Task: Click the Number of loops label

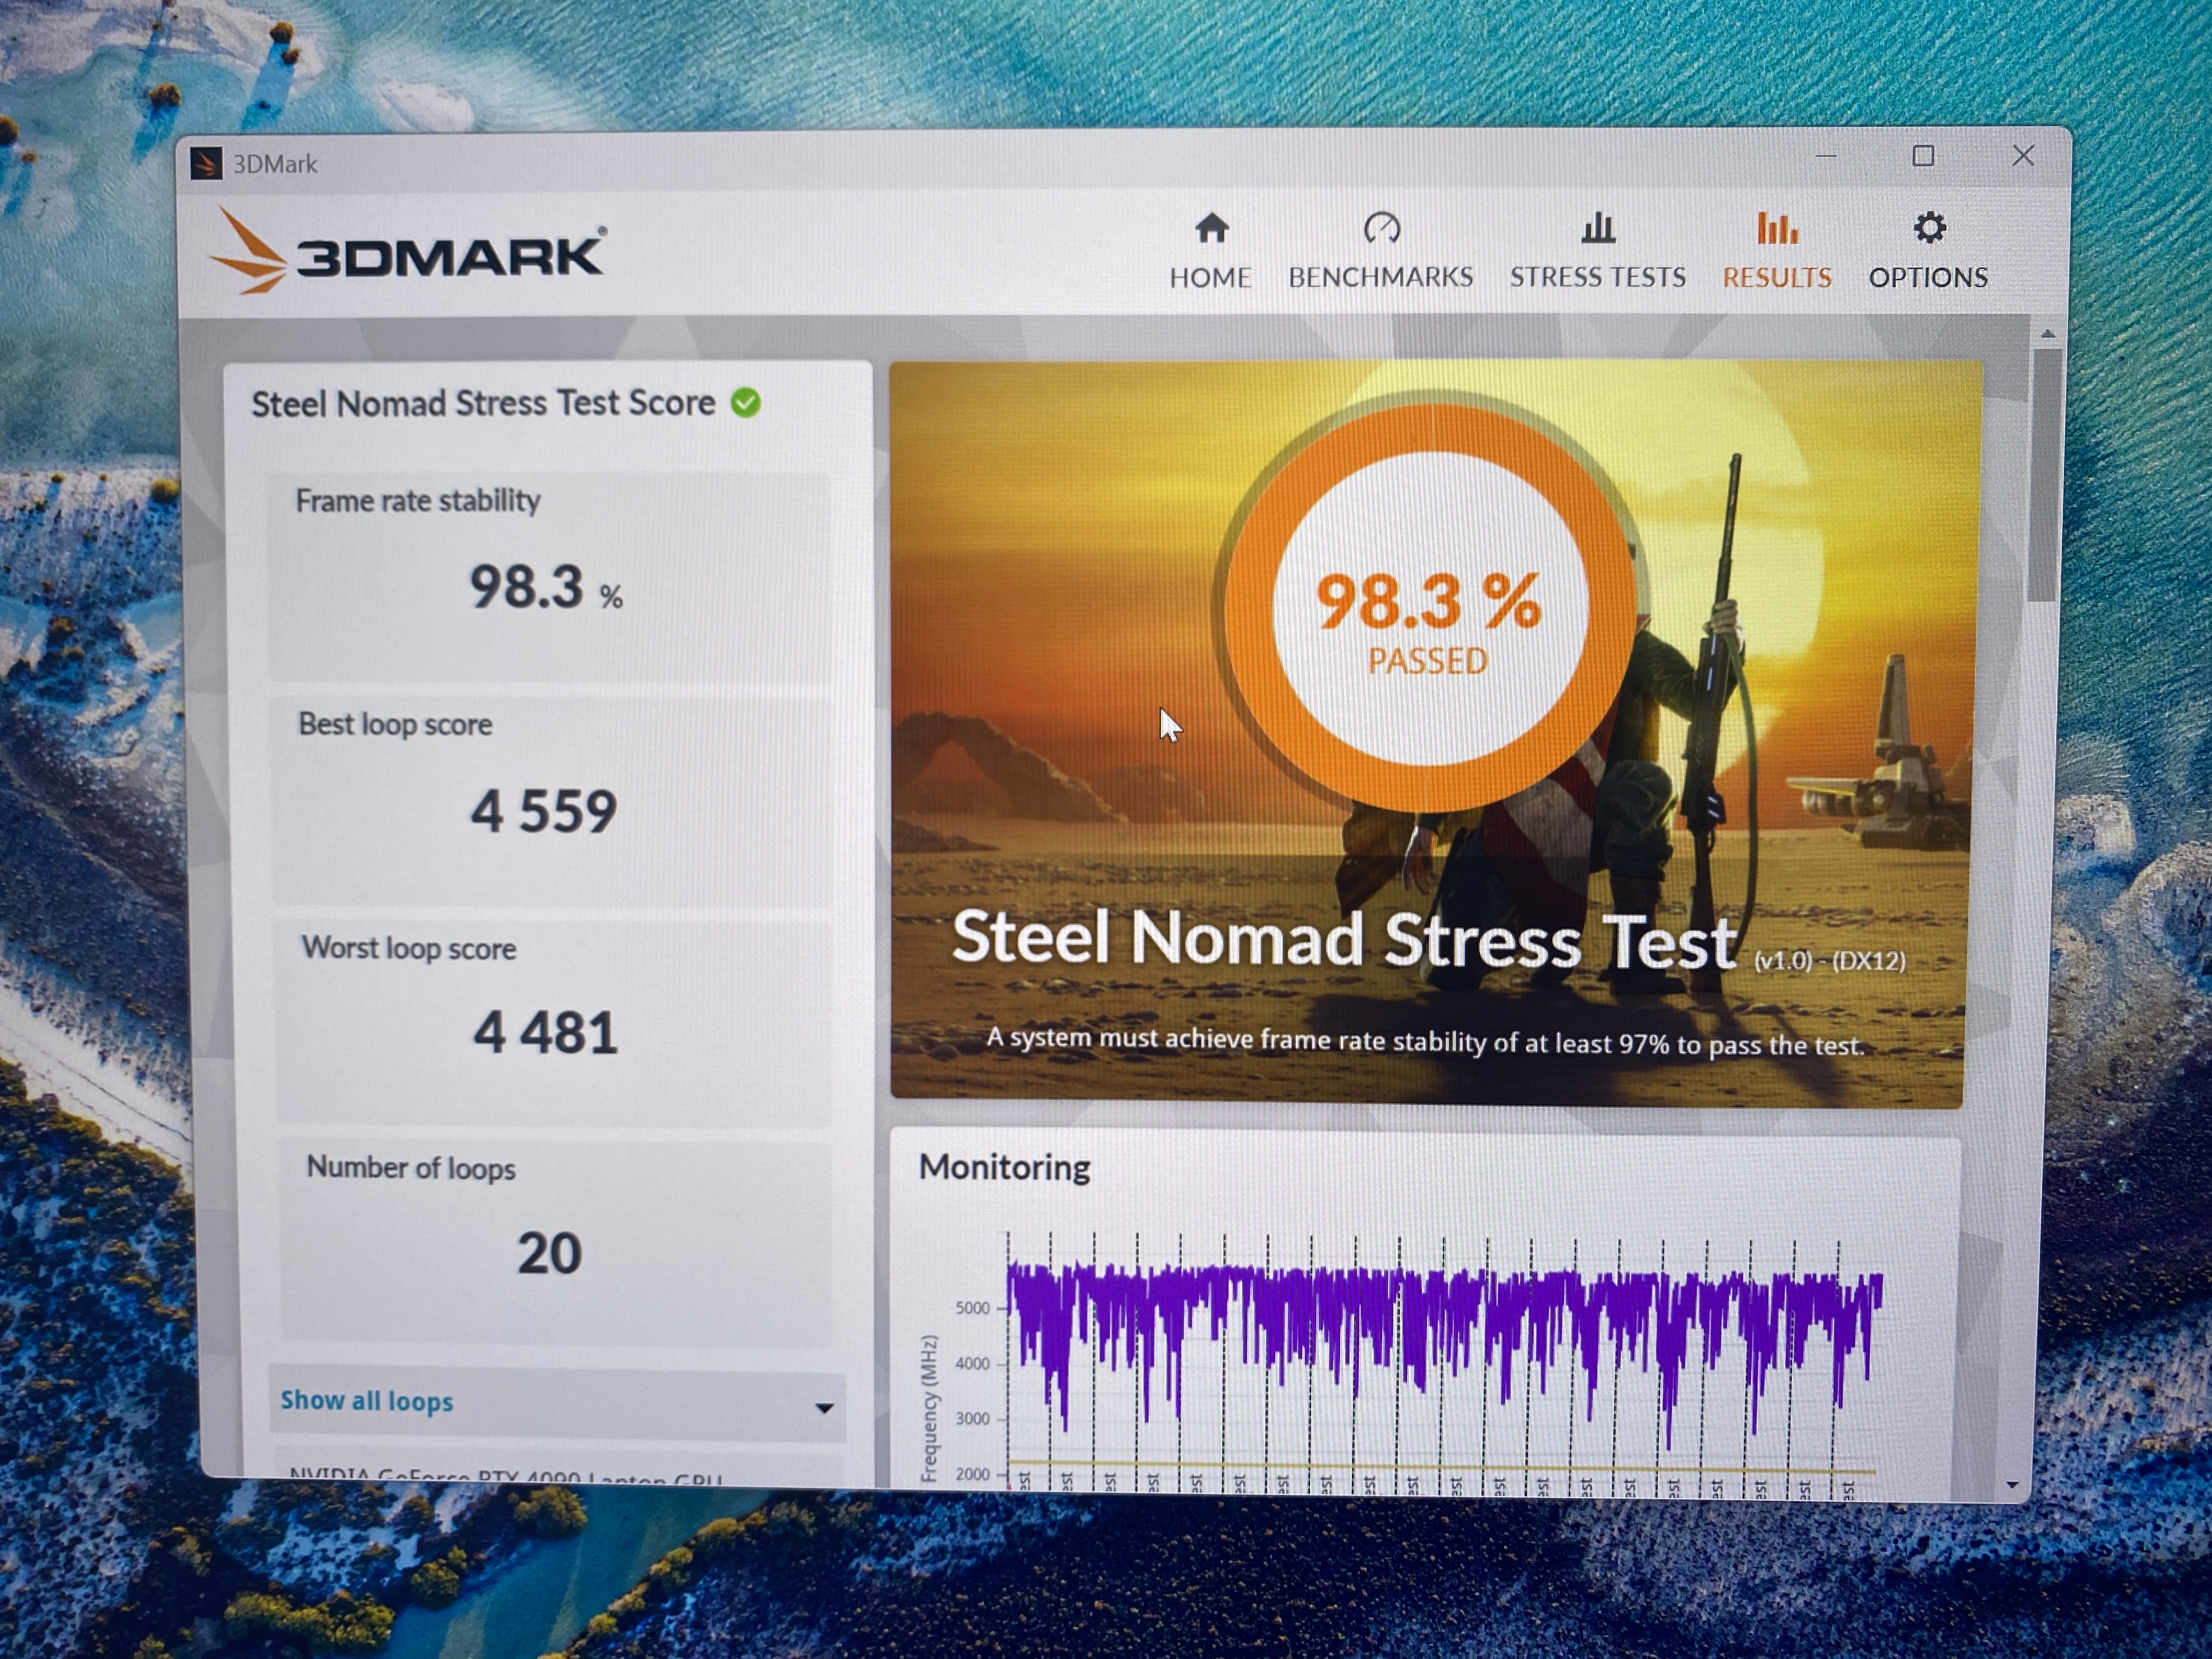Action: (x=411, y=1167)
